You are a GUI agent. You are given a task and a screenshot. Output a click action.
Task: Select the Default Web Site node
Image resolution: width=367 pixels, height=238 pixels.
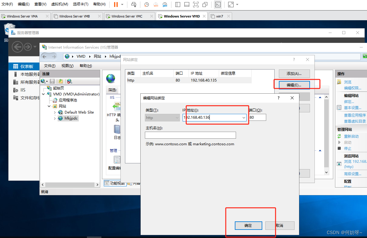[79, 112]
